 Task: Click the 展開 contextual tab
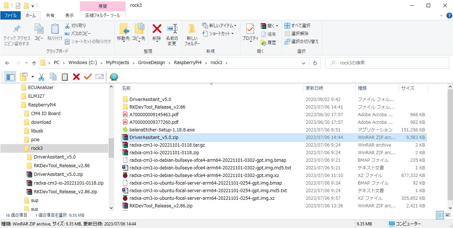[103, 6]
